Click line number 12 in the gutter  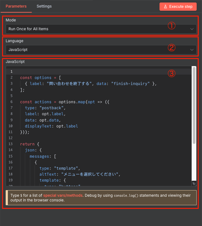[x=10, y=138]
